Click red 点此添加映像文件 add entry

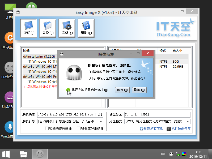click(40, 87)
